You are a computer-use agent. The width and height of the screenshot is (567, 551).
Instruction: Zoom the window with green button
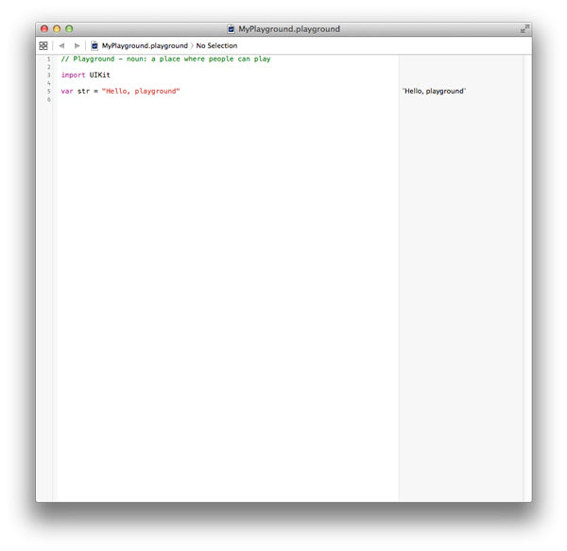tap(69, 29)
